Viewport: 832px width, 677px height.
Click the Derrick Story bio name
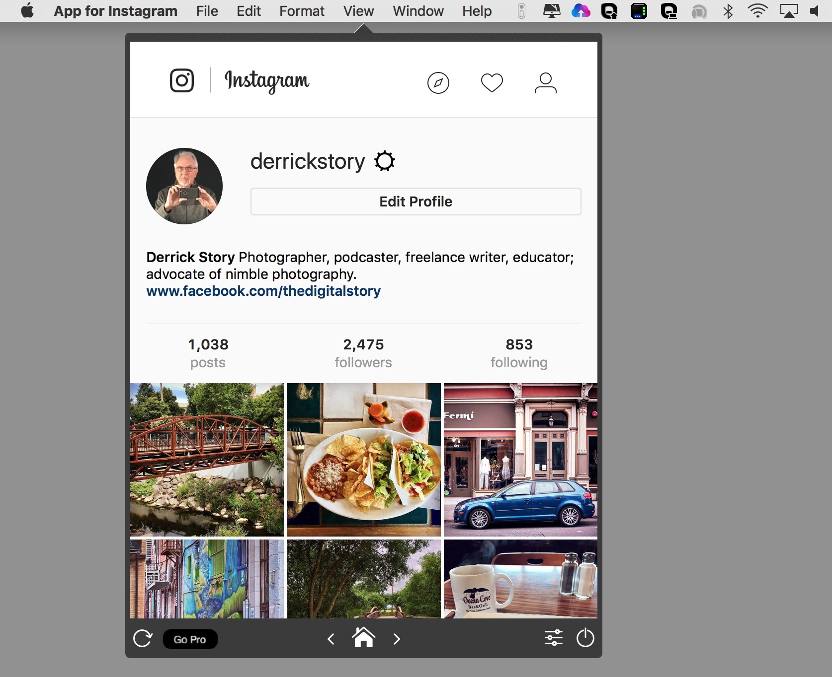click(x=190, y=257)
